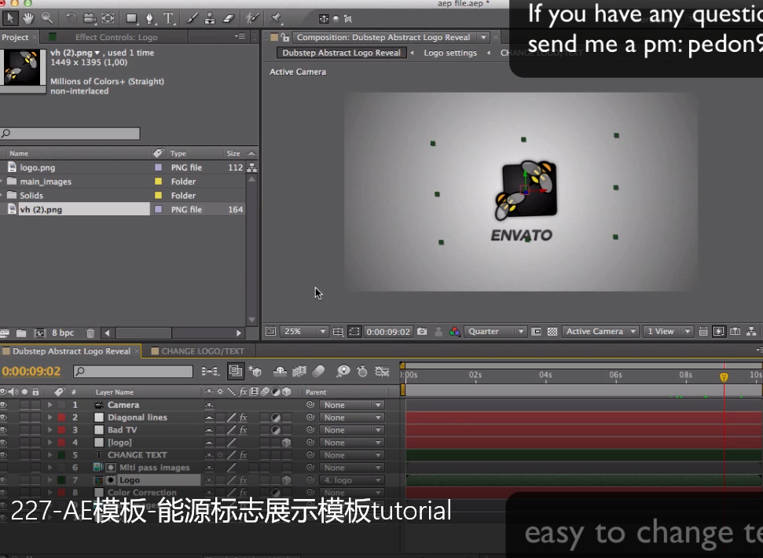This screenshot has width=763, height=558.
Task: Select the Selection arrow tool
Action: tap(9, 19)
